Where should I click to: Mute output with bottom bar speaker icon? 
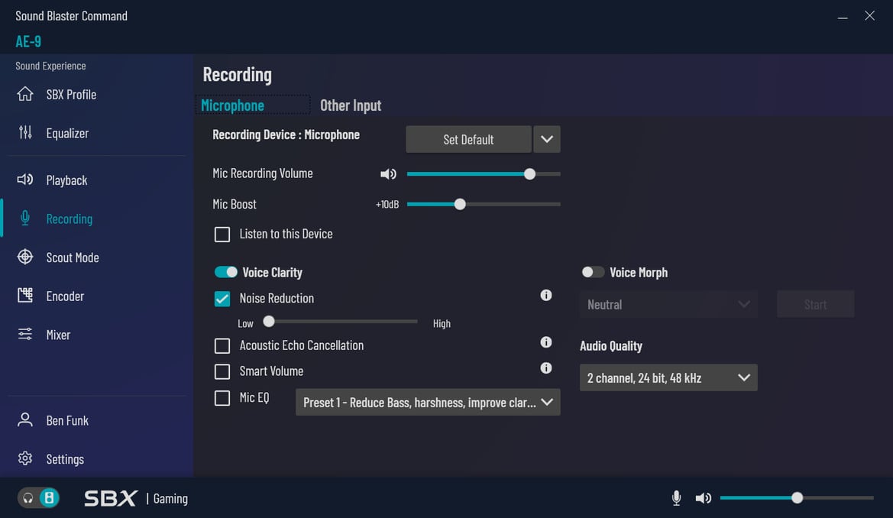(704, 497)
